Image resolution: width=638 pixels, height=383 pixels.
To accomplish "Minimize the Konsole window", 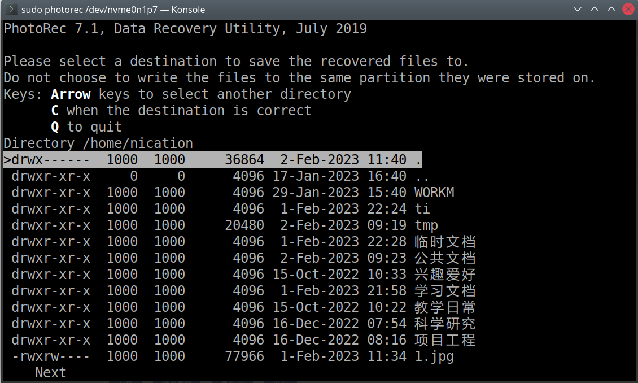I will (594, 10).
